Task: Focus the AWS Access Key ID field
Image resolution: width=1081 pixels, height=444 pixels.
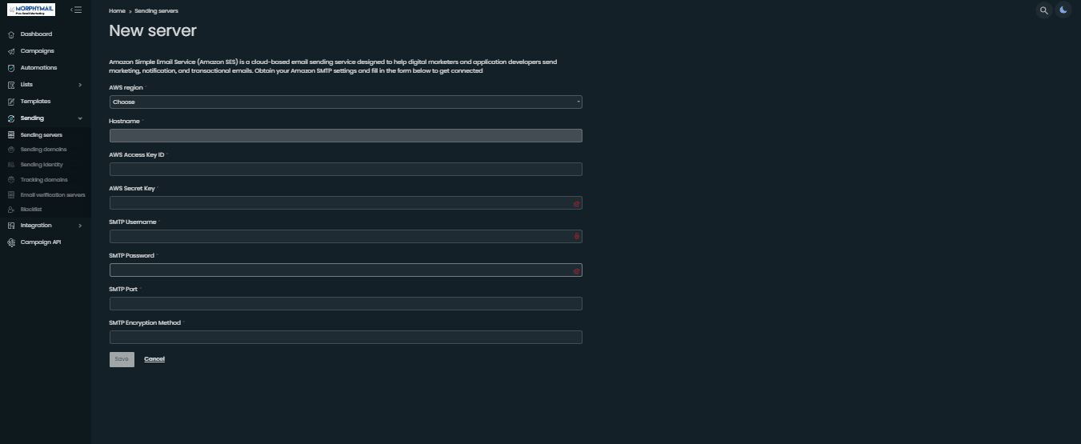Action: point(346,170)
